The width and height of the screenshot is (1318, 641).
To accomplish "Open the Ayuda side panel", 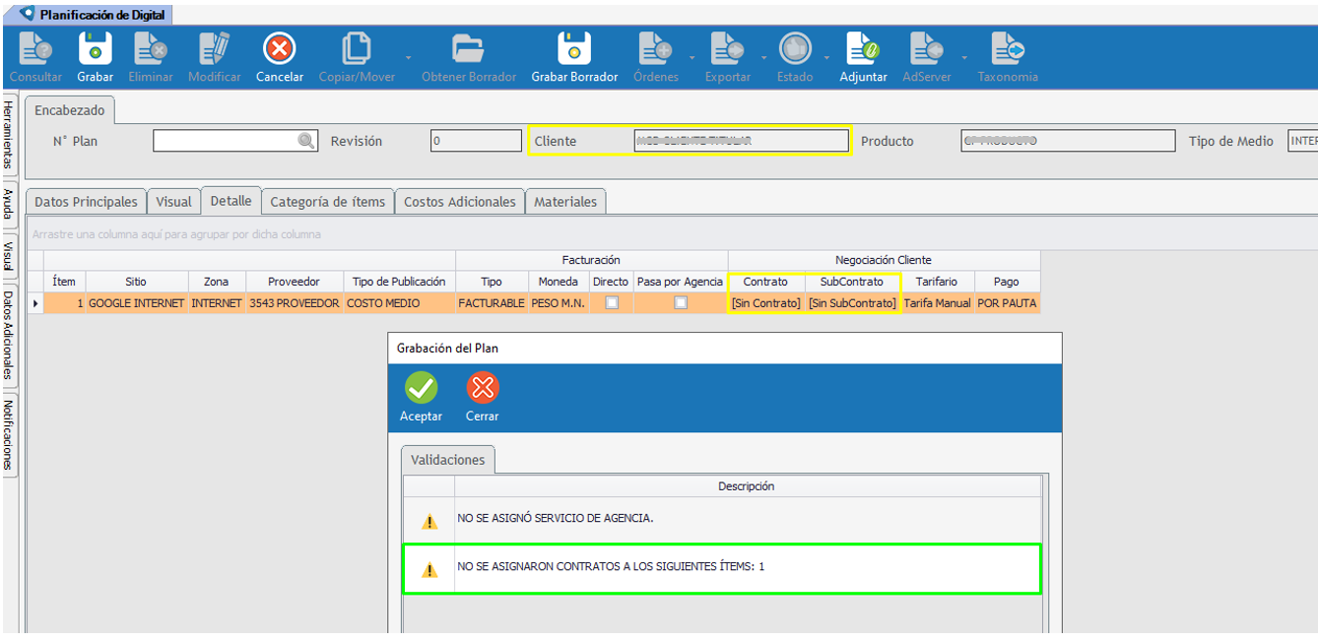I will pyautogui.click(x=9, y=204).
